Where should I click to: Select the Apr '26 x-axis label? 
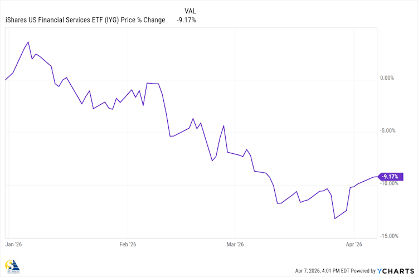(x=354, y=245)
